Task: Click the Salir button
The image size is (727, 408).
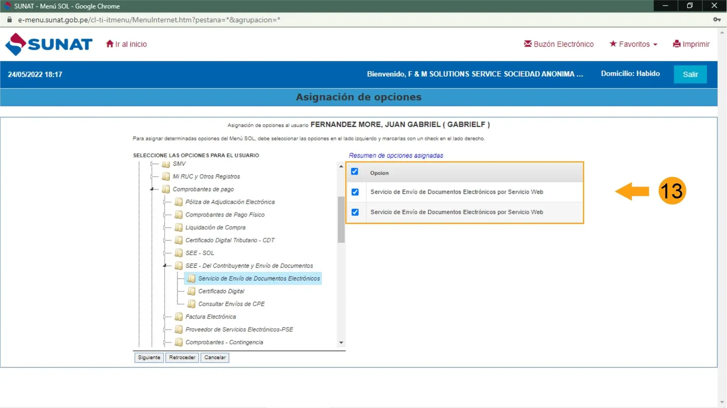Action: coord(690,74)
